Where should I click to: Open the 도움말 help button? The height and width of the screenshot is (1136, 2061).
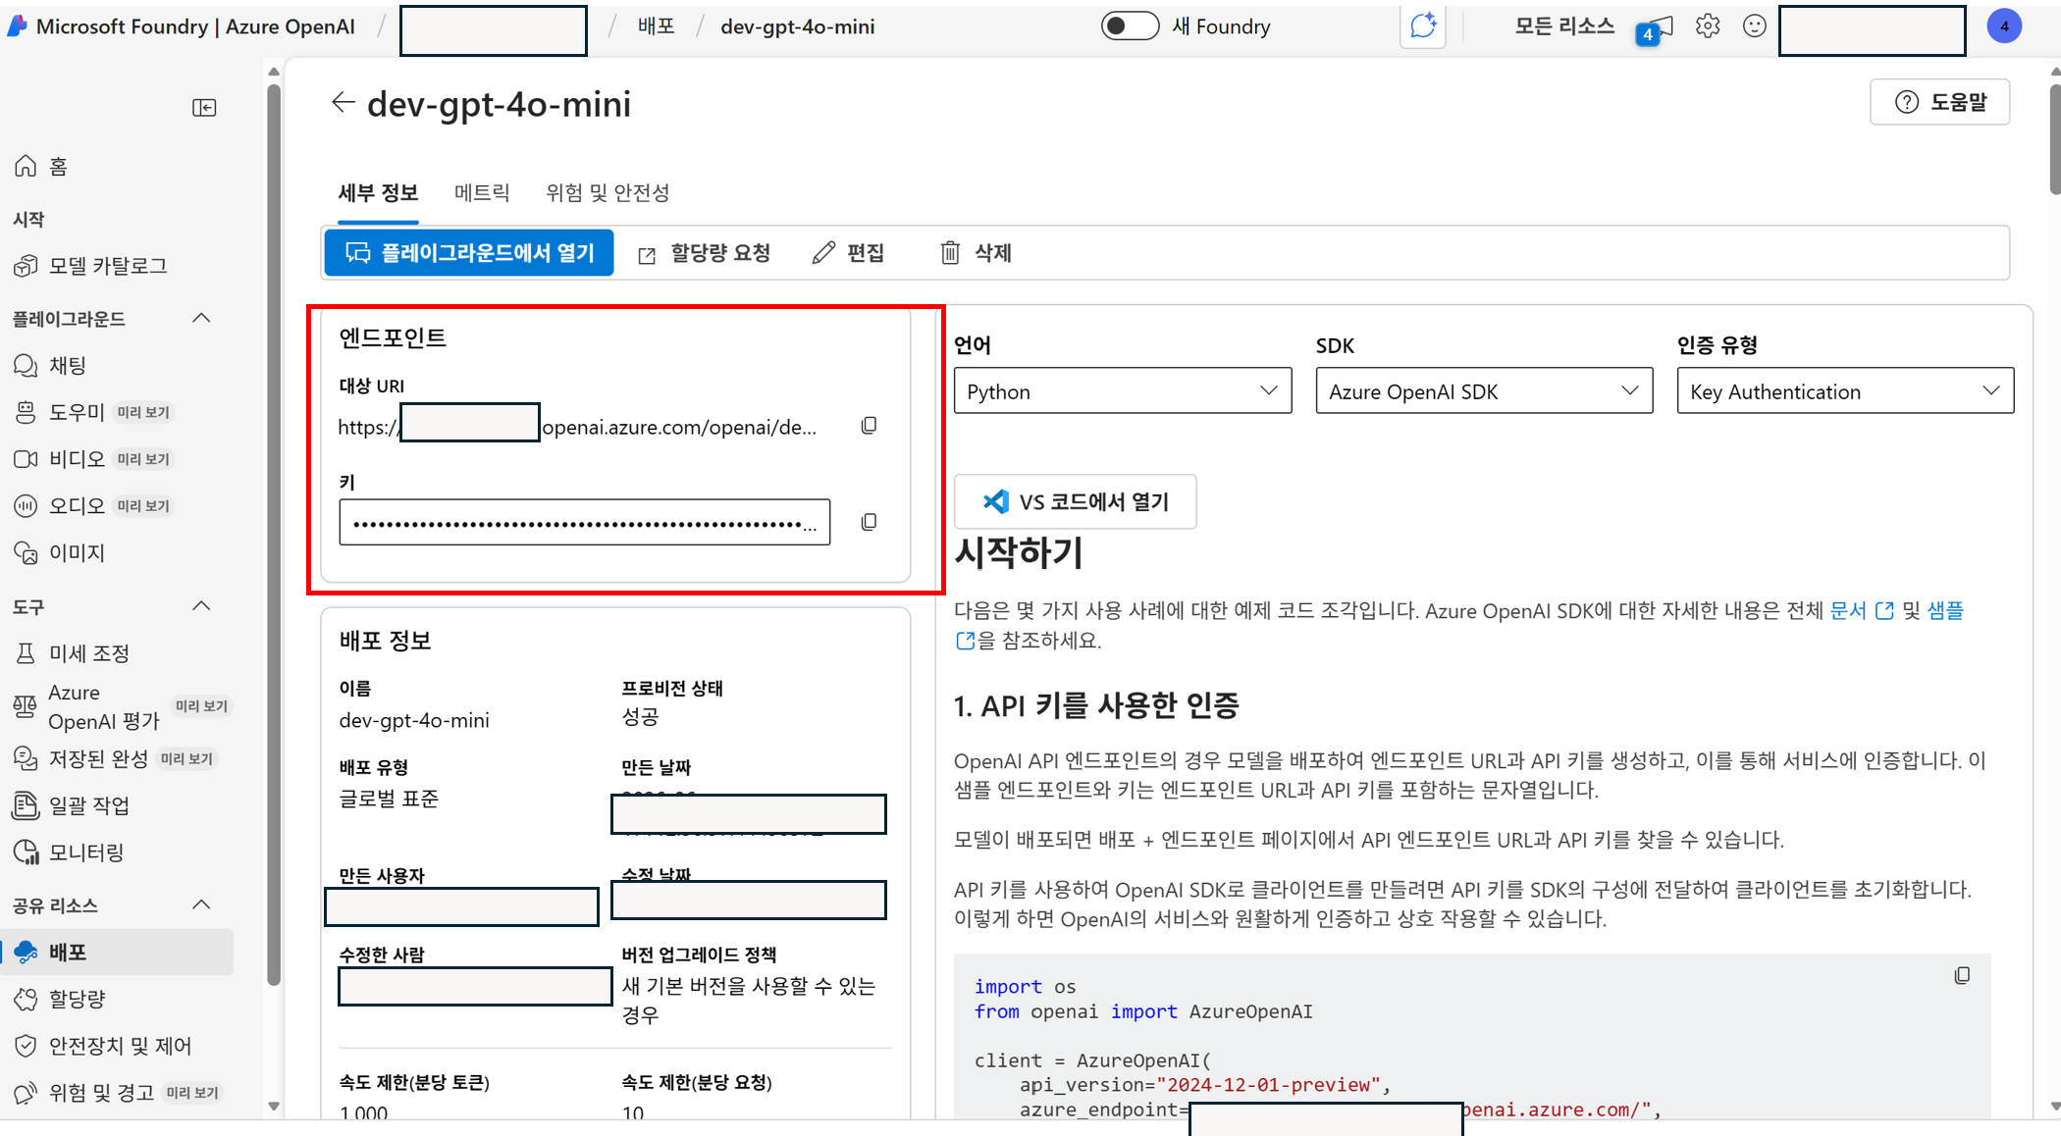pyautogui.click(x=1939, y=102)
